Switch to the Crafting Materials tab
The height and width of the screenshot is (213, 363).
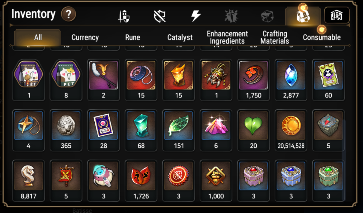[x=274, y=37]
